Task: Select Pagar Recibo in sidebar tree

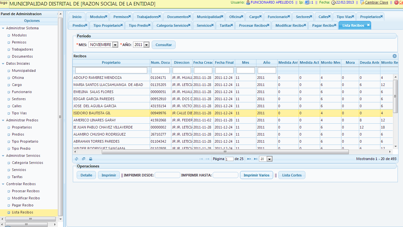Action: pyautogui.click(x=23, y=205)
